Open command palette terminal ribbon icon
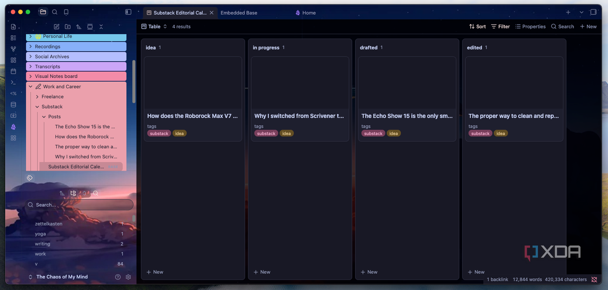608x290 pixels. (14, 82)
